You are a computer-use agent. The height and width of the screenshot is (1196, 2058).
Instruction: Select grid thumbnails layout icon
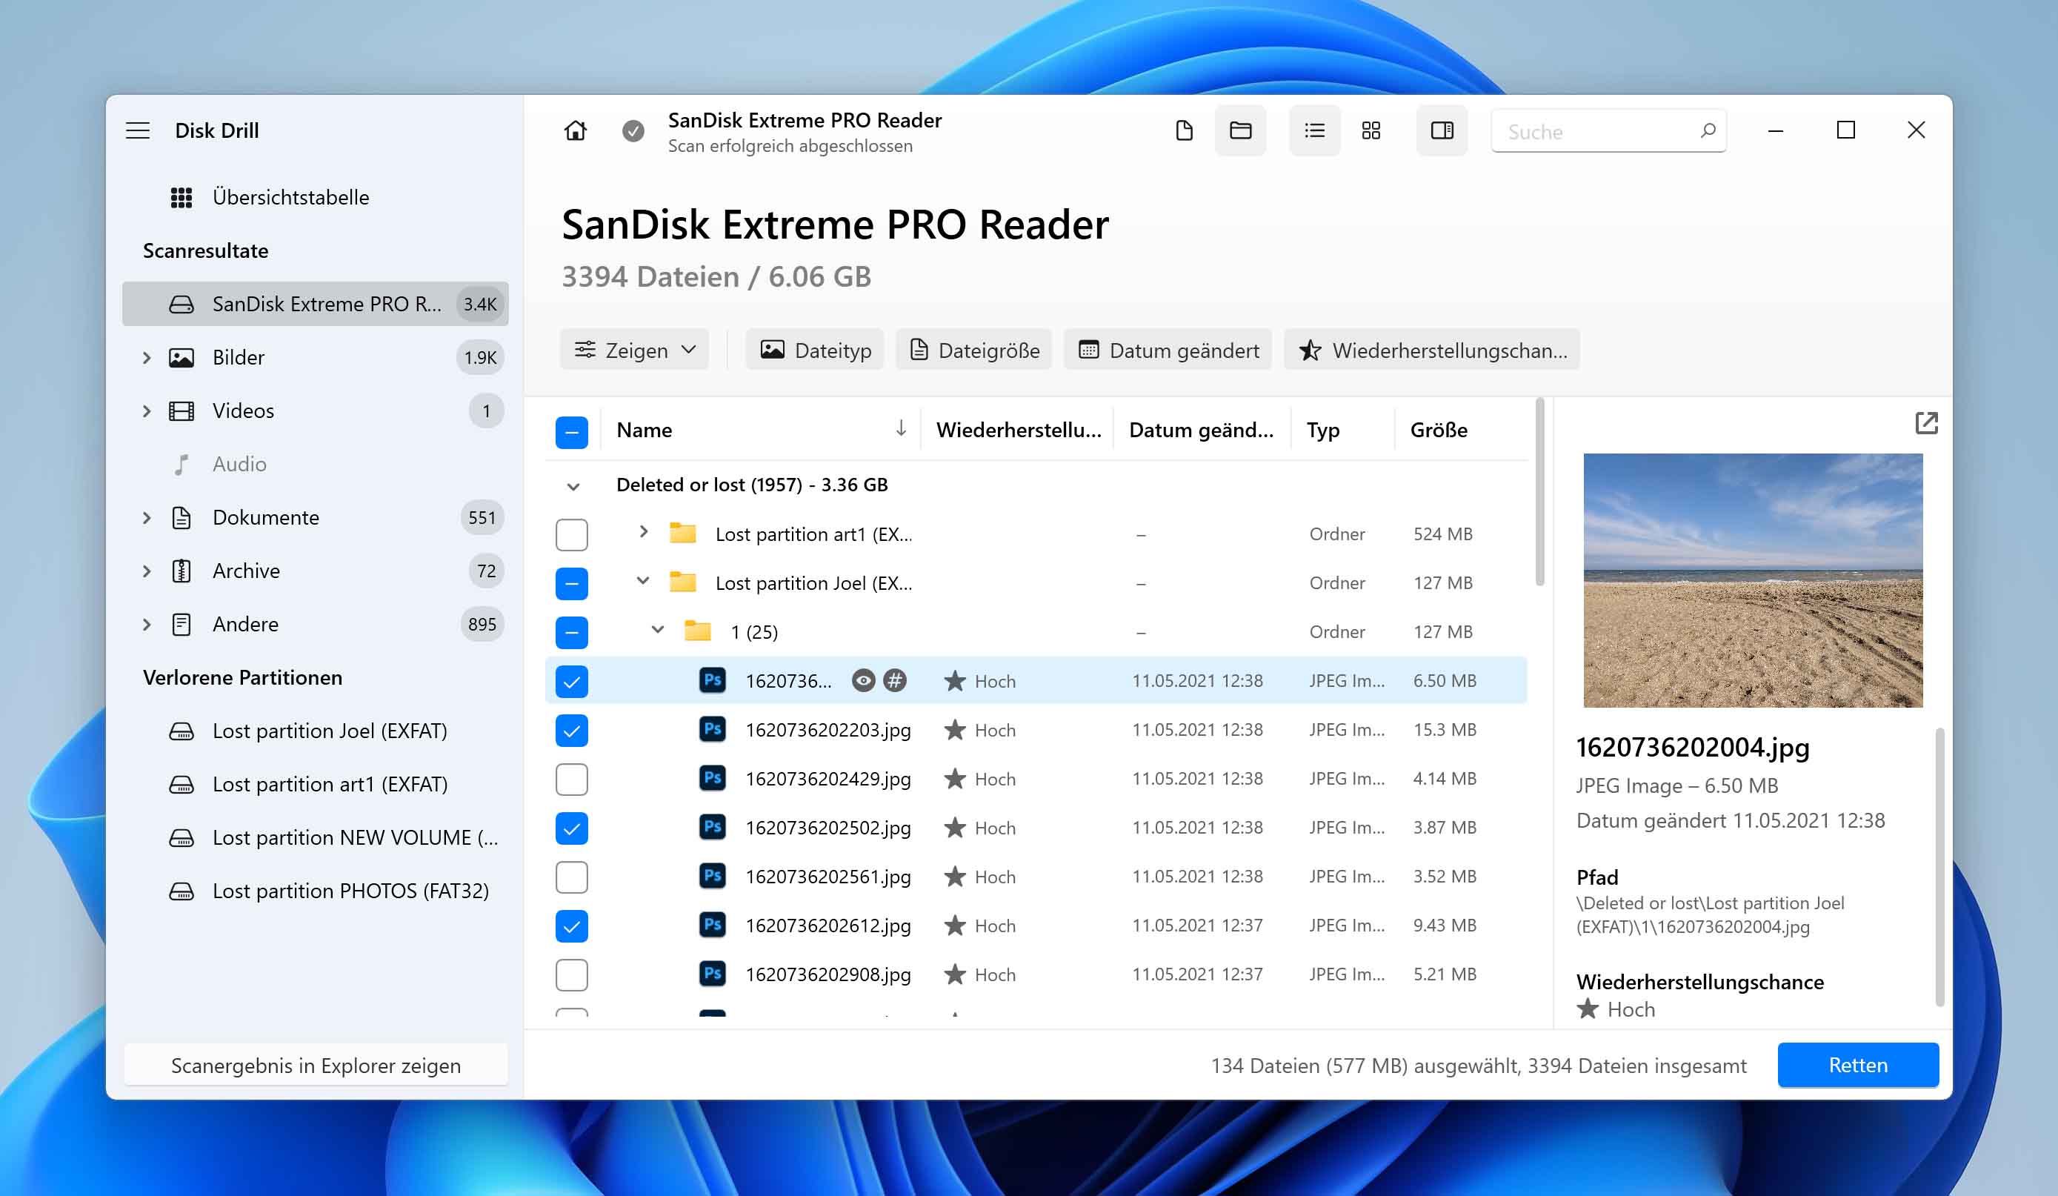click(1371, 130)
